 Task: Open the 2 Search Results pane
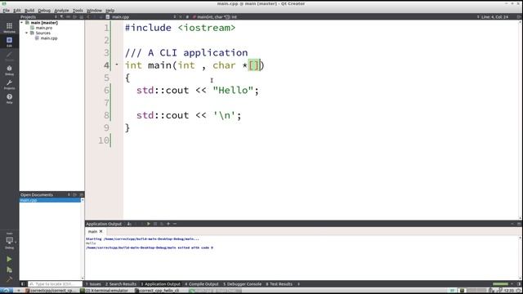121,284
